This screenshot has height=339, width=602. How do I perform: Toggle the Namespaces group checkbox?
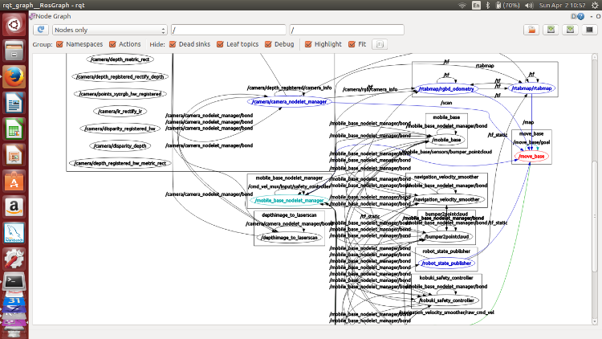tap(60, 45)
